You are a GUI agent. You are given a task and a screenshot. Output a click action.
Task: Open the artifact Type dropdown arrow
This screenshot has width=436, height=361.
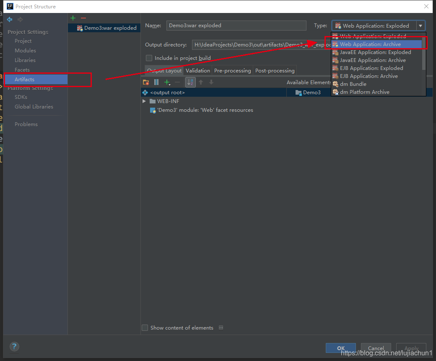pyautogui.click(x=420, y=26)
